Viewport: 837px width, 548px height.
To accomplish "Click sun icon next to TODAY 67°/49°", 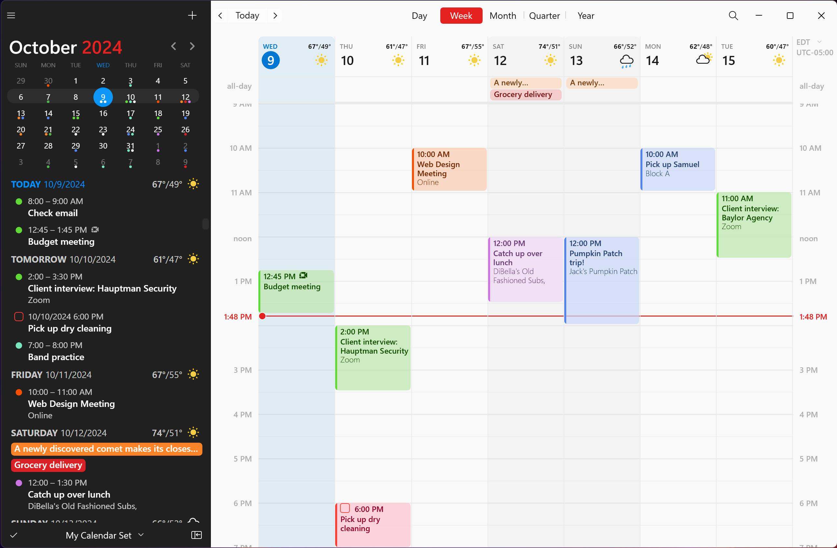I will pyautogui.click(x=193, y=184).
